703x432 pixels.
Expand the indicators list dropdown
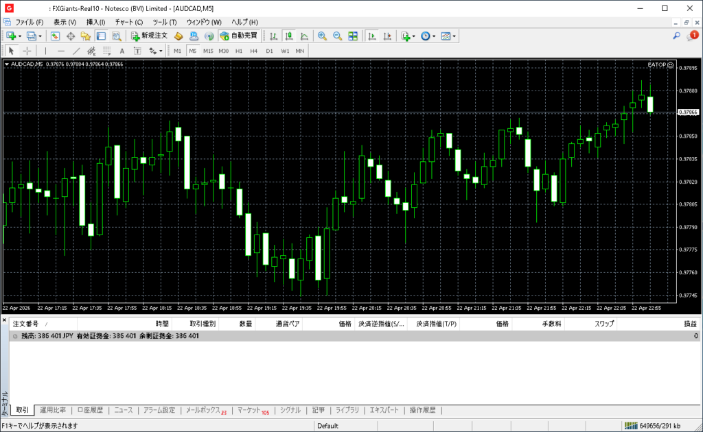pyautogui.click(x=408, y=36)
